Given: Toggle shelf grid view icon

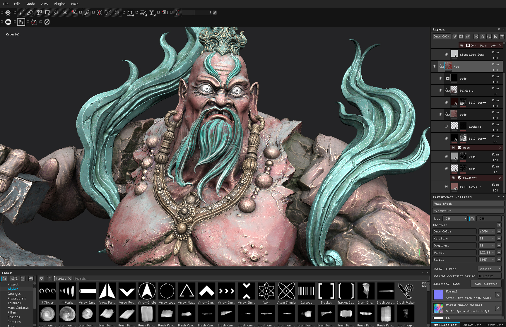Looking at the screenshot, I should (x=424, y=285).
